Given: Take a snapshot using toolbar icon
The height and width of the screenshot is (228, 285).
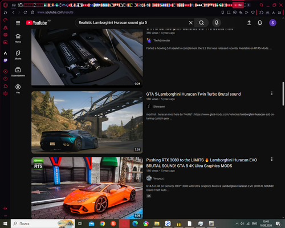Looking at the screenshot, I should [229, 13].
